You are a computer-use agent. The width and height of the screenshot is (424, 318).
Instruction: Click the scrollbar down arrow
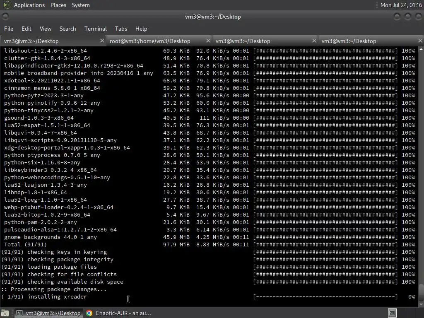pyautogui.click(x=421, y=304)
